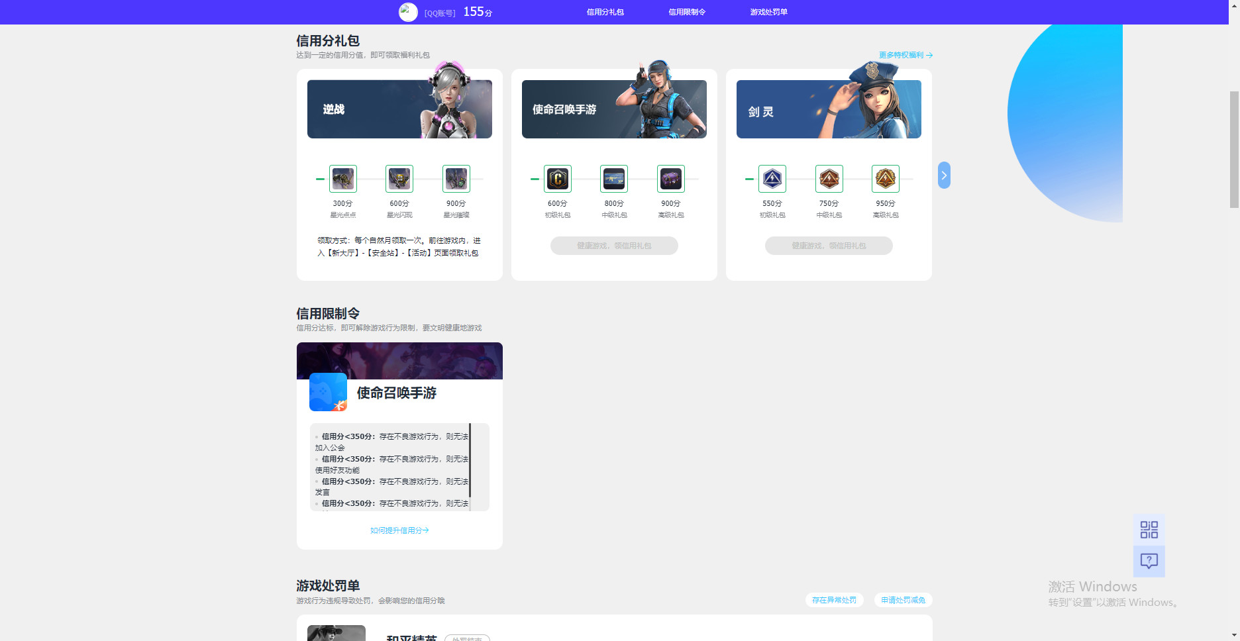Click the 使命召唤手游 app icon in 信用限制令
This screenshot has width=1240, height=641.
pyautogui.click(x=328, y=392)
